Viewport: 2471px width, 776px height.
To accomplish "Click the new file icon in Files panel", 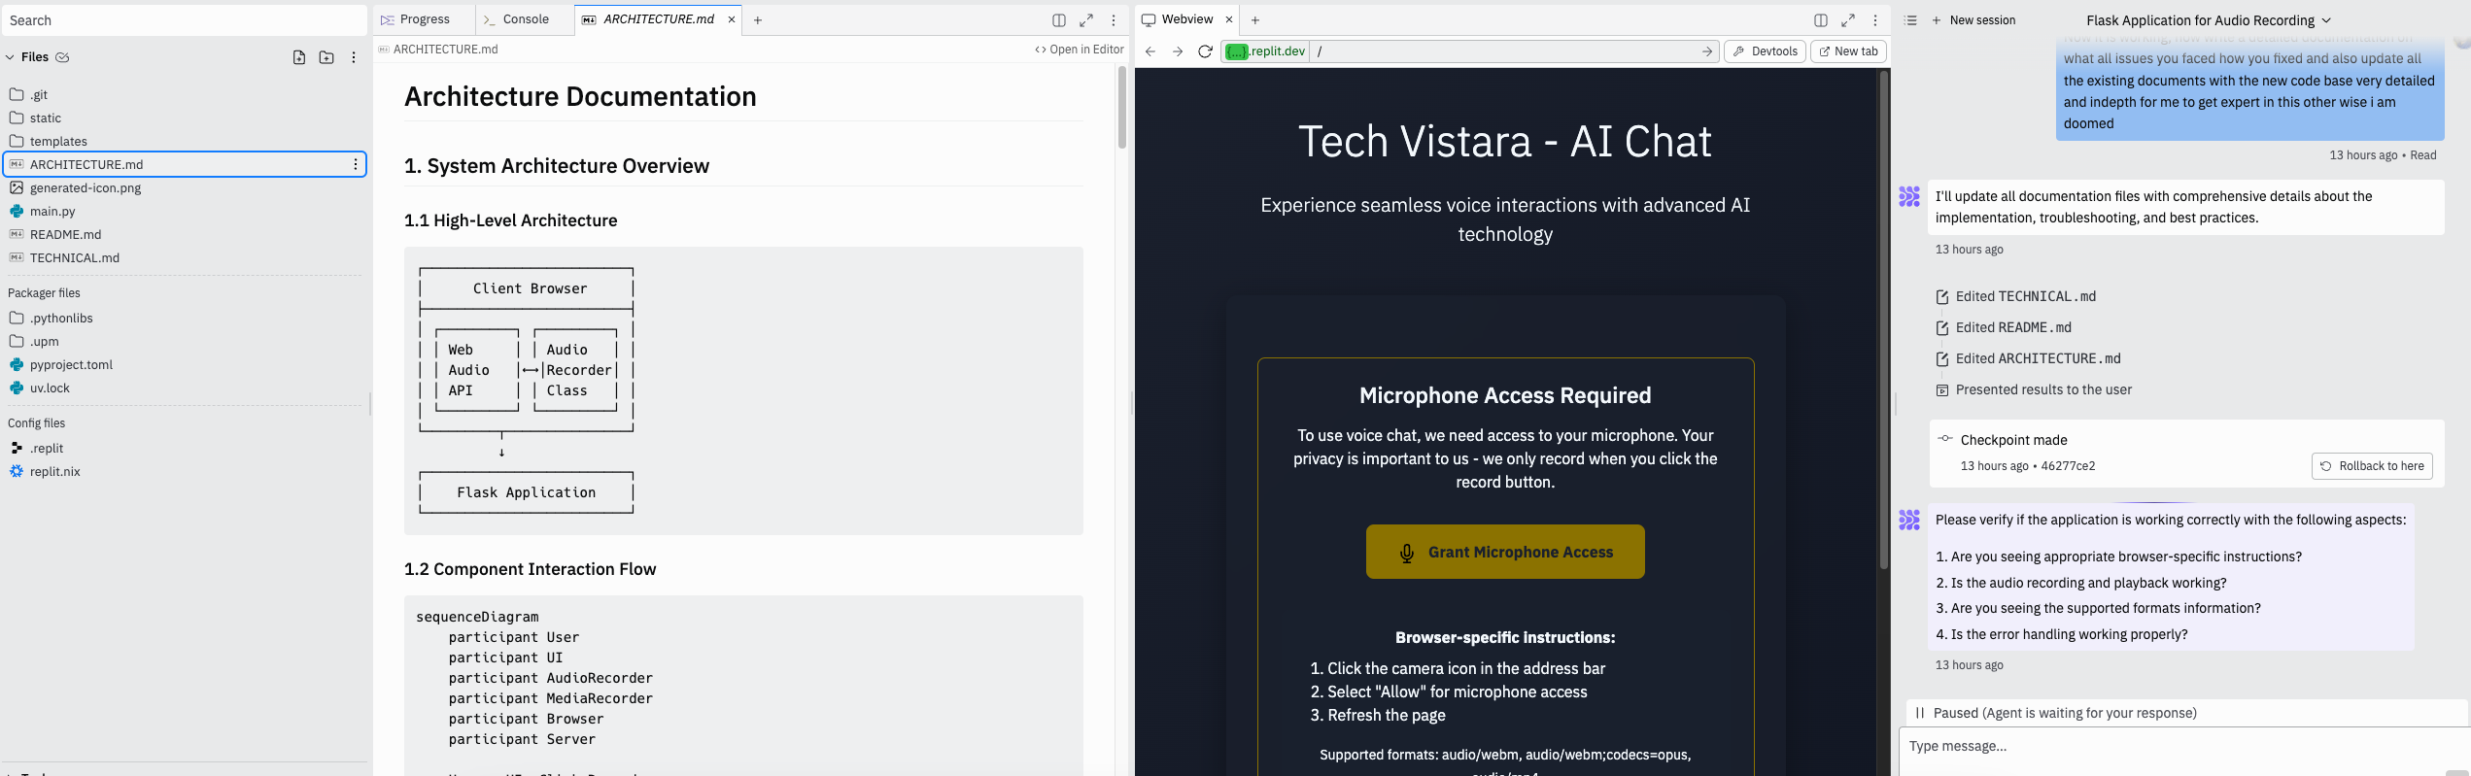I will (299, 57).
